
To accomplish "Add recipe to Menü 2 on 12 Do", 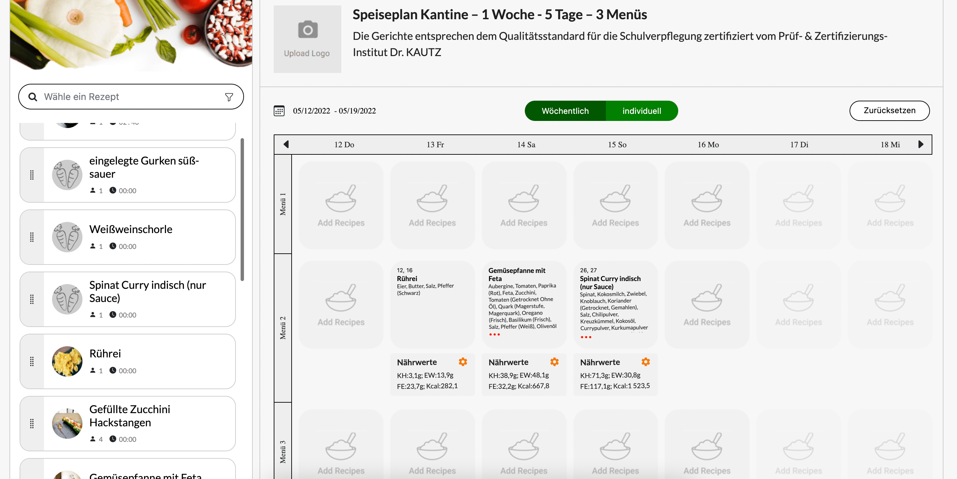I will tap(341, 305).
